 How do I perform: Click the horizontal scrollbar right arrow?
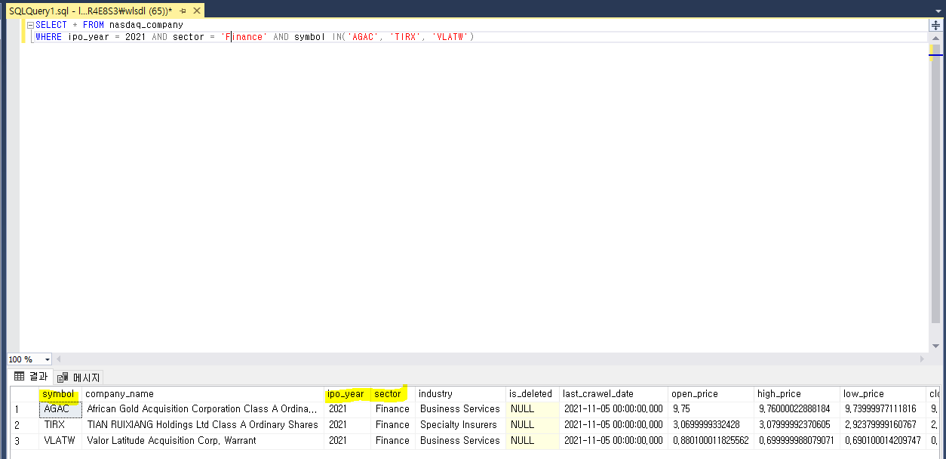click(x=922, y=359)
